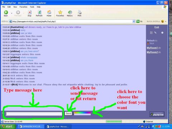The height and width of the screenshot is (129, 172).
Task: Click the plus-box icon under Exit
Action: (x=151, y=33)
